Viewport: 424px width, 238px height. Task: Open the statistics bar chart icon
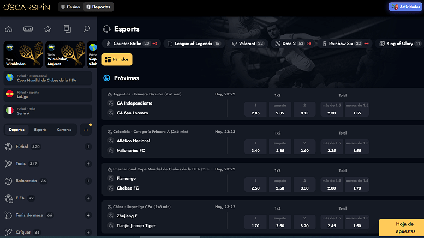pyautogui.click(x=86, y=130)
